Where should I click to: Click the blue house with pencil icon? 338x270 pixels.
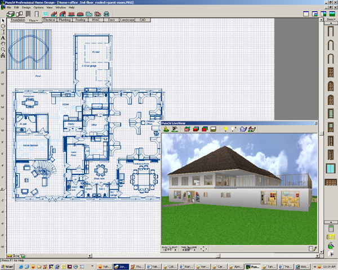(x=243, y=129)
